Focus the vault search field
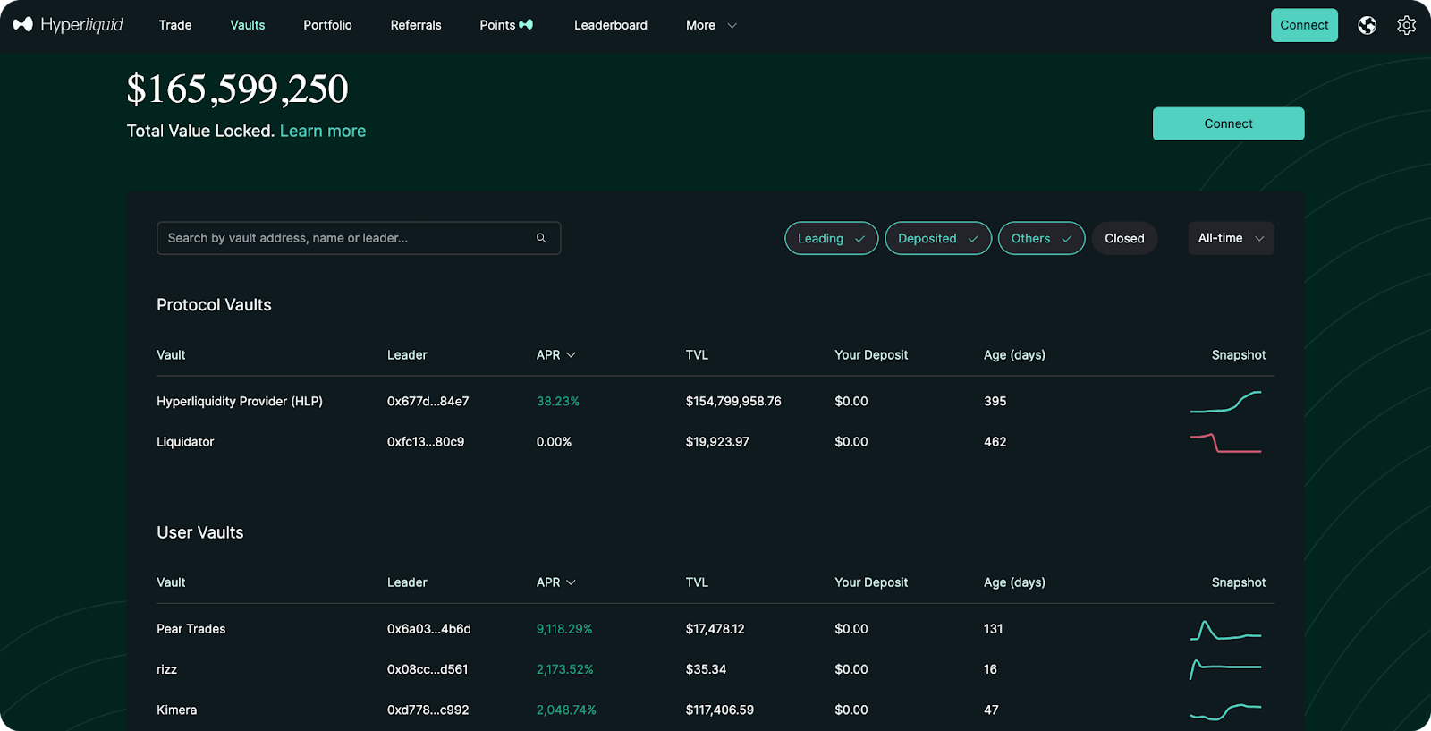The image size is (1431, 731). click(359, 238)
